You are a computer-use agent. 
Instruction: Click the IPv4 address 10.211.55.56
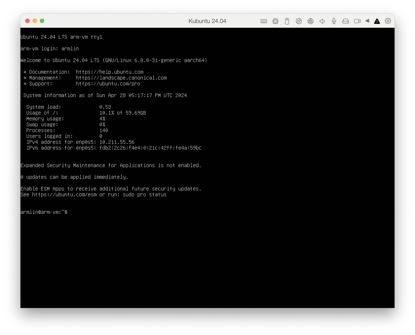point(117,142)
